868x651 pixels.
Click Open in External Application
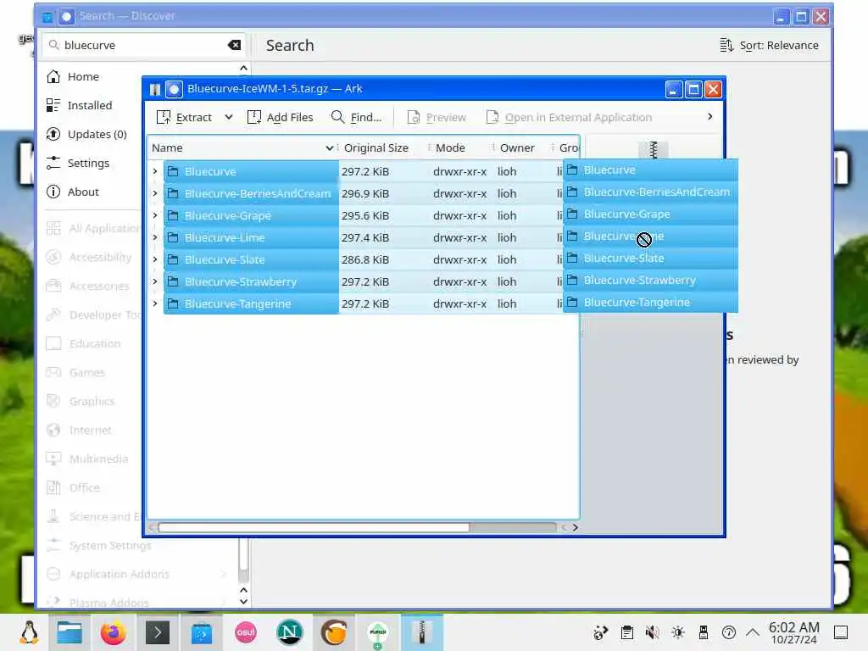569,117
